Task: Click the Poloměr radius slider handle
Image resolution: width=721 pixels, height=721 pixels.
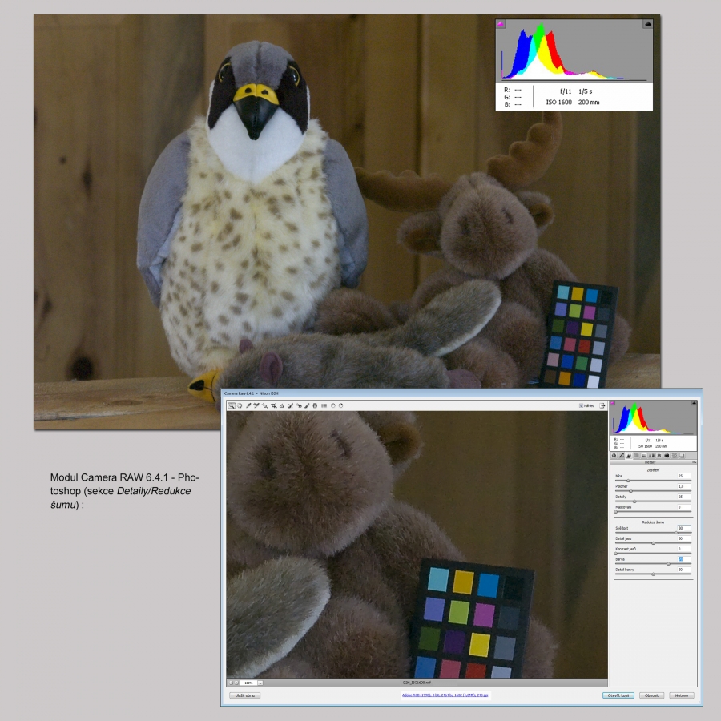Action: (630, 491)
